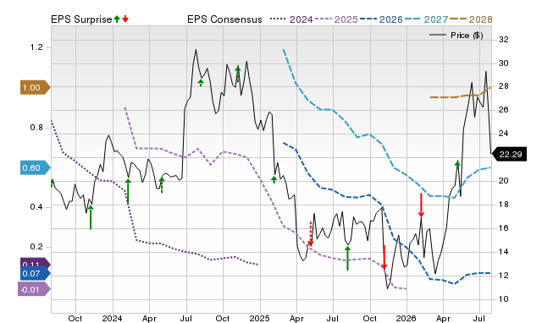
Task: Click the 14 tick on price axis
Action: [x=504, y=252]
